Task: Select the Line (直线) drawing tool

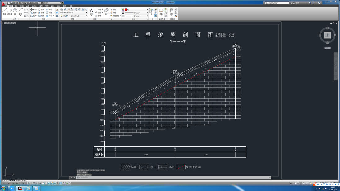Action: 4,11
